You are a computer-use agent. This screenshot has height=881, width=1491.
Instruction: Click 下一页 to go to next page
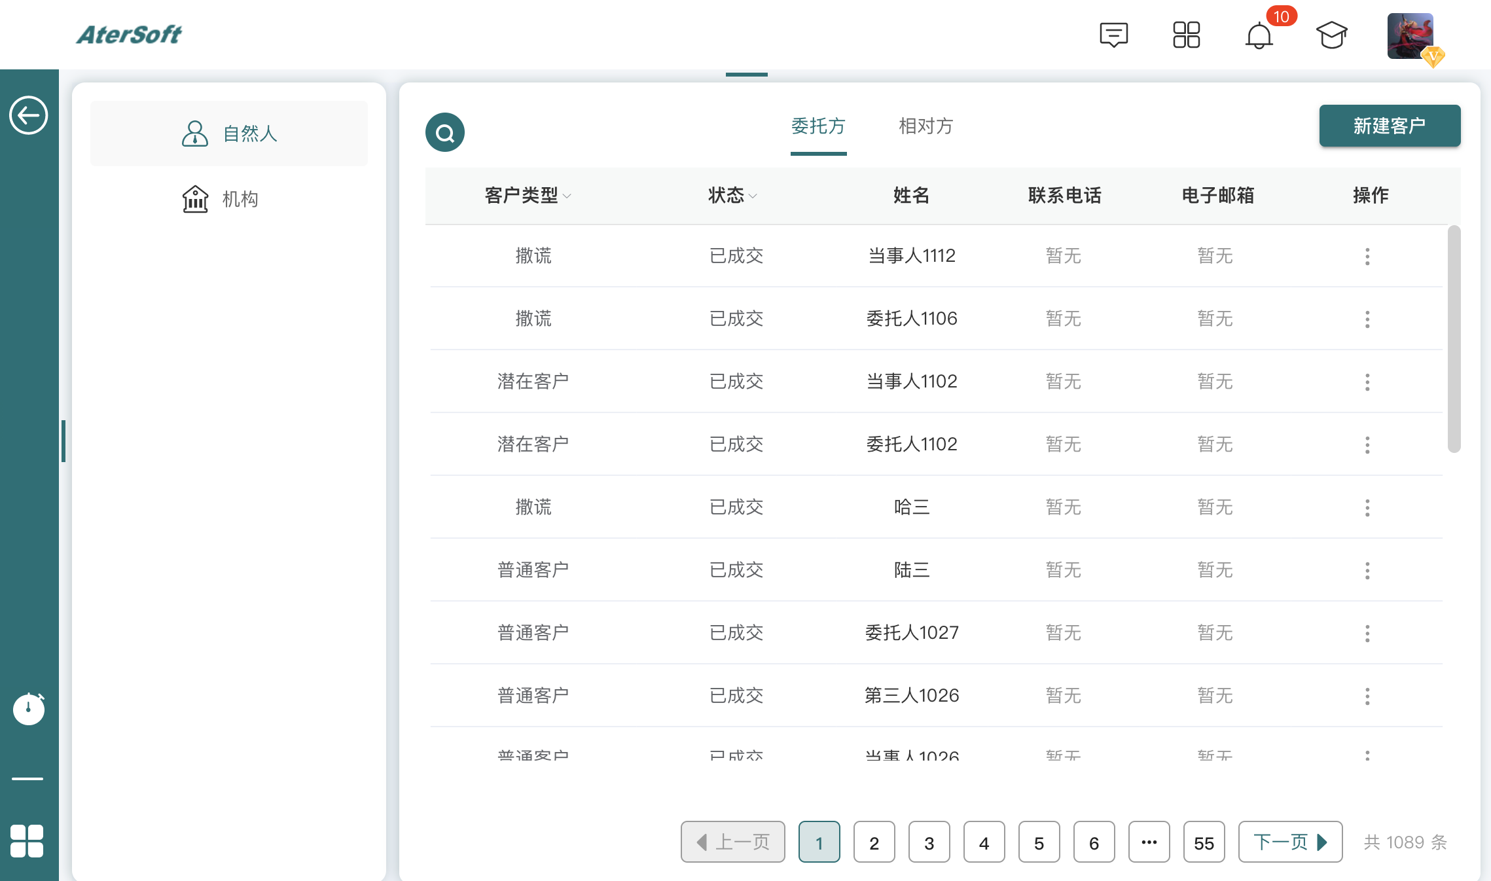[1289, 842]
